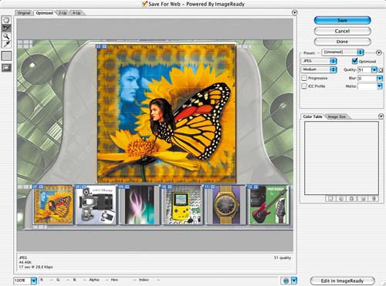
Task: Select the camera thumbnail slice
Action: [x=96, y=204]
